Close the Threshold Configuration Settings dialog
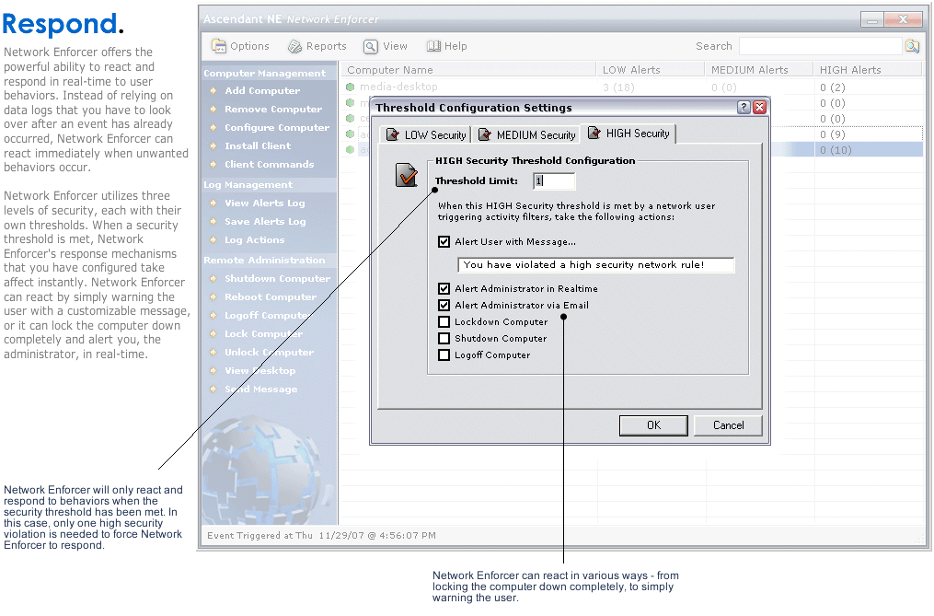 [759, 108]
